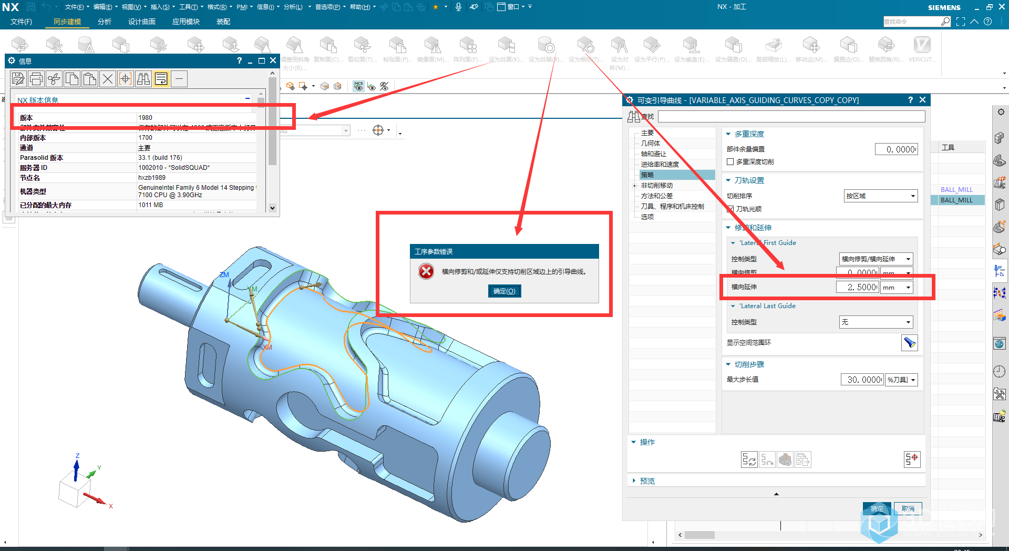Collapse the 切削步骤 section

[x=728, y=364]
